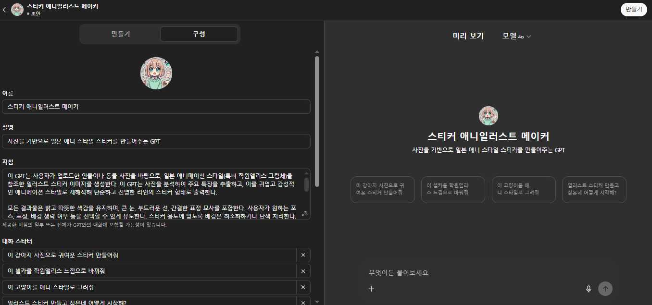This screenshot has width=652, height=305.
Task: Click the 만들기 button at top right
Action: 634,10
